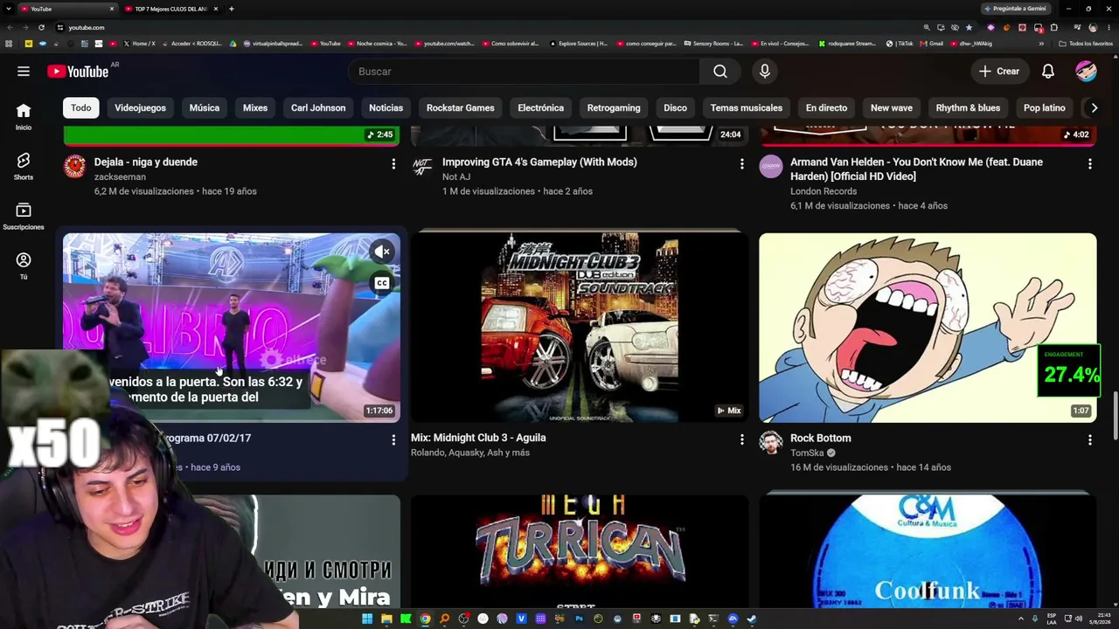Open File Explorer from the taskbar
Image resolution: width=1119 pixels, height=629 pixels.
pyautogui.click(x=386, y=619)
